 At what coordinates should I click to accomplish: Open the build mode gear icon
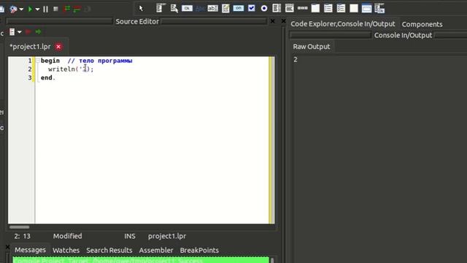[x=13, y=9]
